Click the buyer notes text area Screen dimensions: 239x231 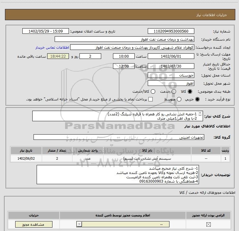tap(118, 175)
